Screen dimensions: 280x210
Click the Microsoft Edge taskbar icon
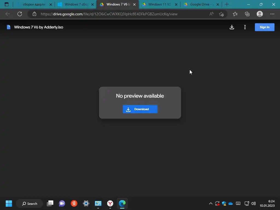click(122, 203)
